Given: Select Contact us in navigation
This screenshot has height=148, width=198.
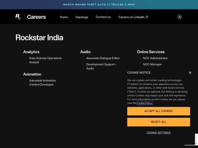Looking at the screenshot, I should pos(103,17).
